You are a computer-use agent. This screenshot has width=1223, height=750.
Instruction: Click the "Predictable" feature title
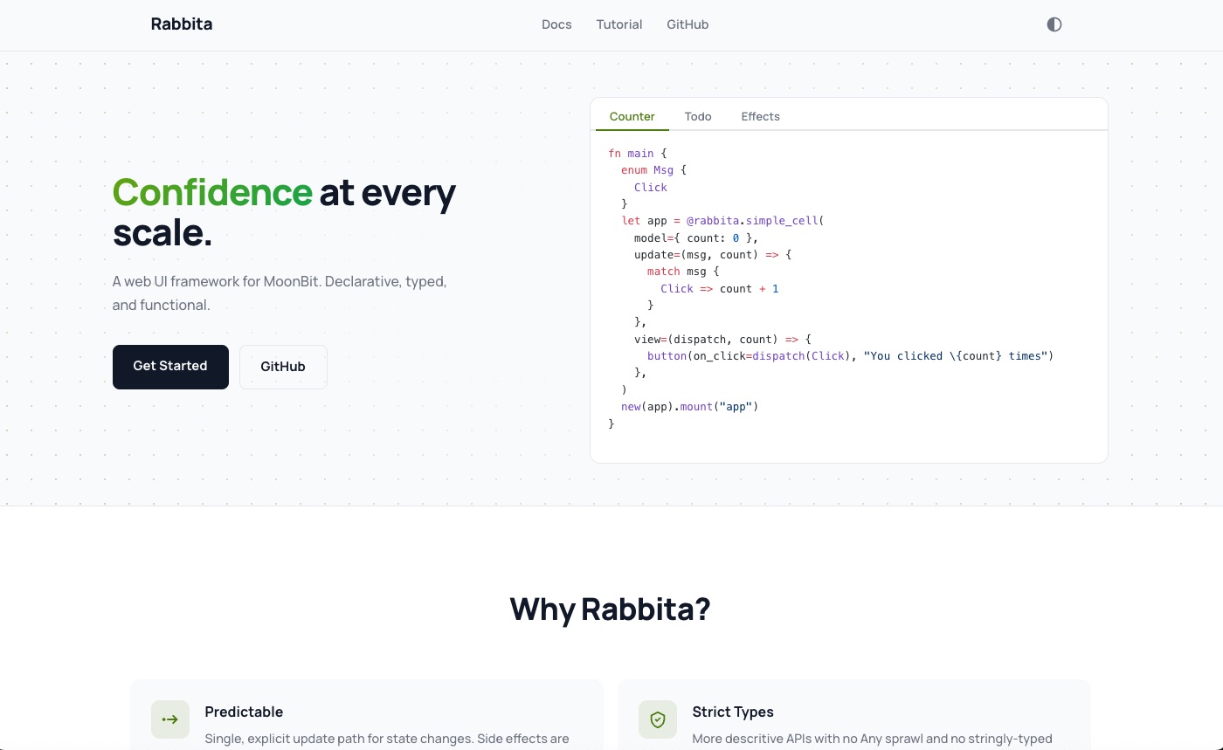[x=244, y=712]
